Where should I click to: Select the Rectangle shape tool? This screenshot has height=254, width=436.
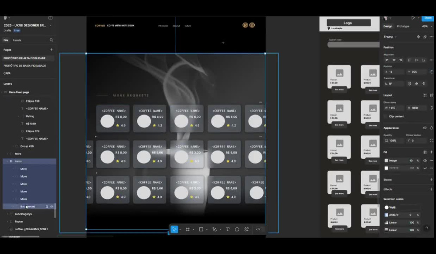tap(201, 230)
